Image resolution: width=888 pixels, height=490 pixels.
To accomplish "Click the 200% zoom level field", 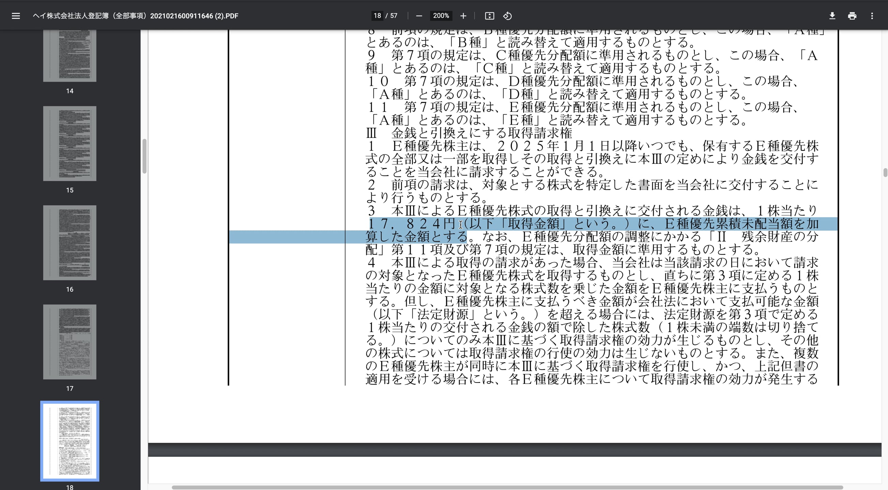I will (x=441, y=16).
